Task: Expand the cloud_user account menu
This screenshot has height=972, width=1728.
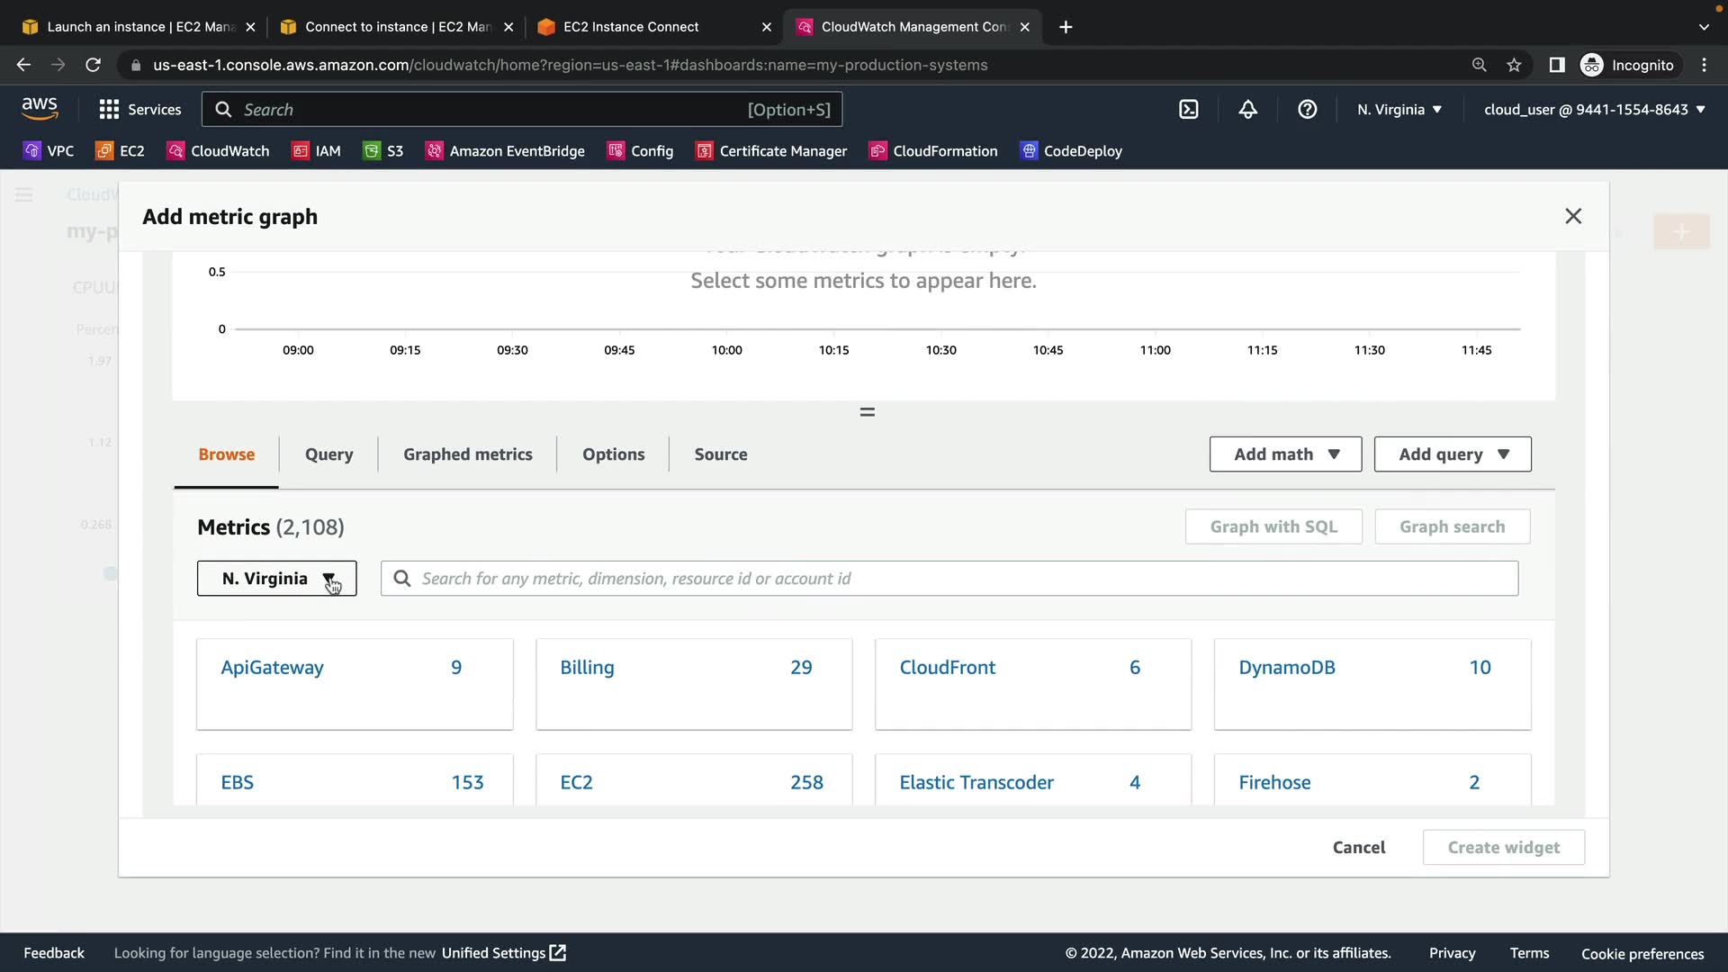Action: 1594,110
